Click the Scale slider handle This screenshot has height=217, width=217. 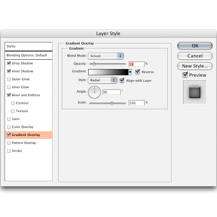coord(112,103)
